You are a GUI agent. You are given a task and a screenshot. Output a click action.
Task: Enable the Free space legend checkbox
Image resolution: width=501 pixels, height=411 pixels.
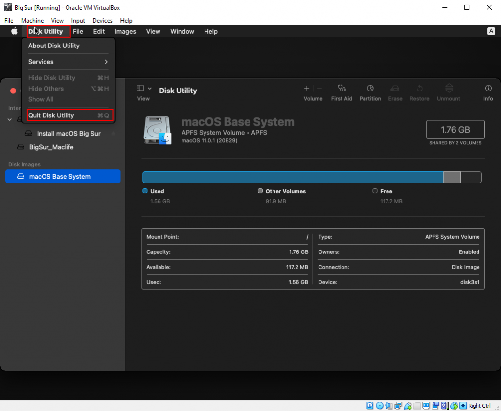coord(375,191)
